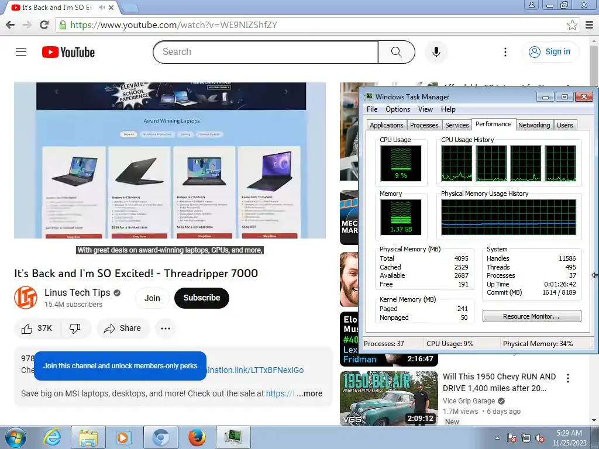This screenshot has height=449, width=599.
Task: Mute tab via speaker icon
Action: (x=102, y=7)
